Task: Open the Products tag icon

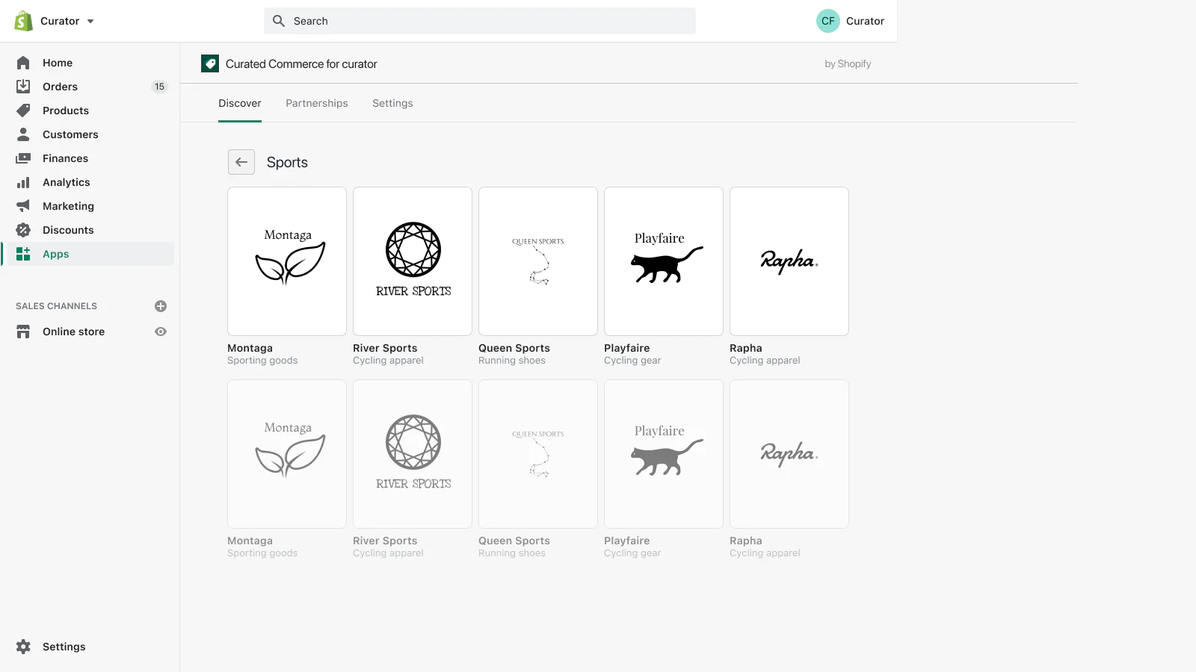Action: [24, 111]
